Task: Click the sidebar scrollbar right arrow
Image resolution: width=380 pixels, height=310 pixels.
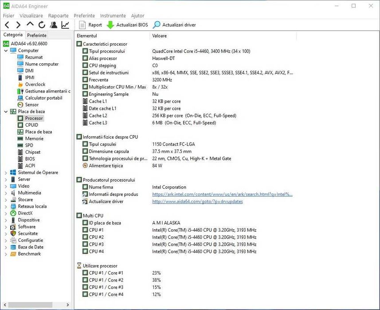Action: pyautogui.click(x=68, y=305)
